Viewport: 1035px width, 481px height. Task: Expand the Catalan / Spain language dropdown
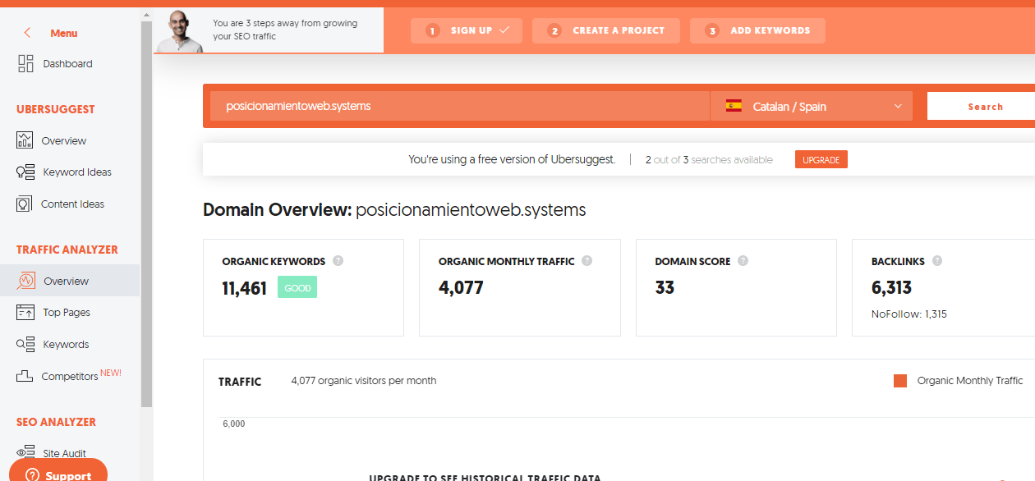point(812,106)
